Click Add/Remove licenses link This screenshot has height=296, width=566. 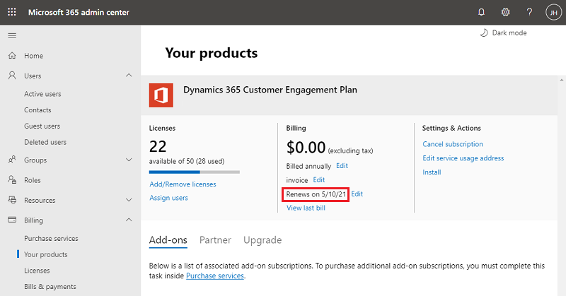pyautogui.click(x=183, y=184)
